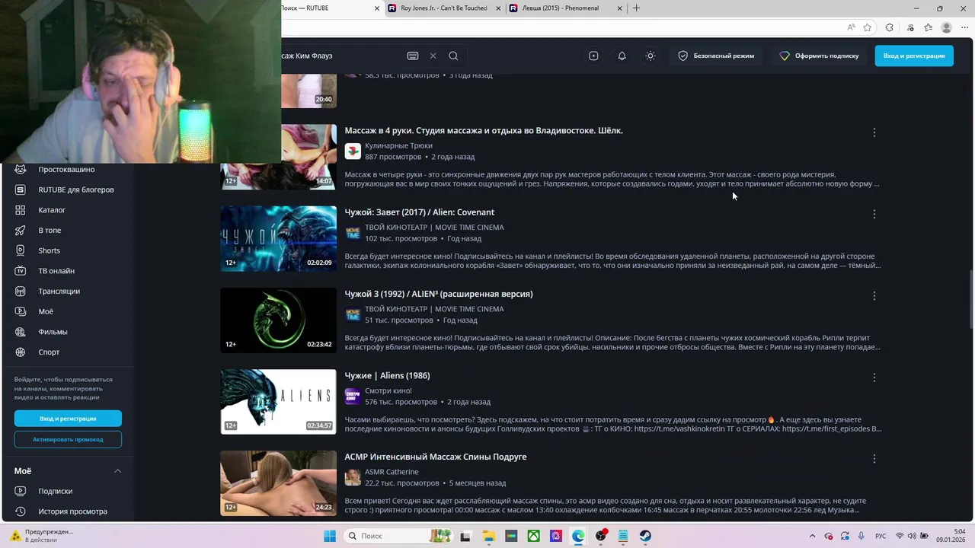Open options menu for Чужой 3 (1992) video
This screenshot has height=548, width=975.
(874, 295)
